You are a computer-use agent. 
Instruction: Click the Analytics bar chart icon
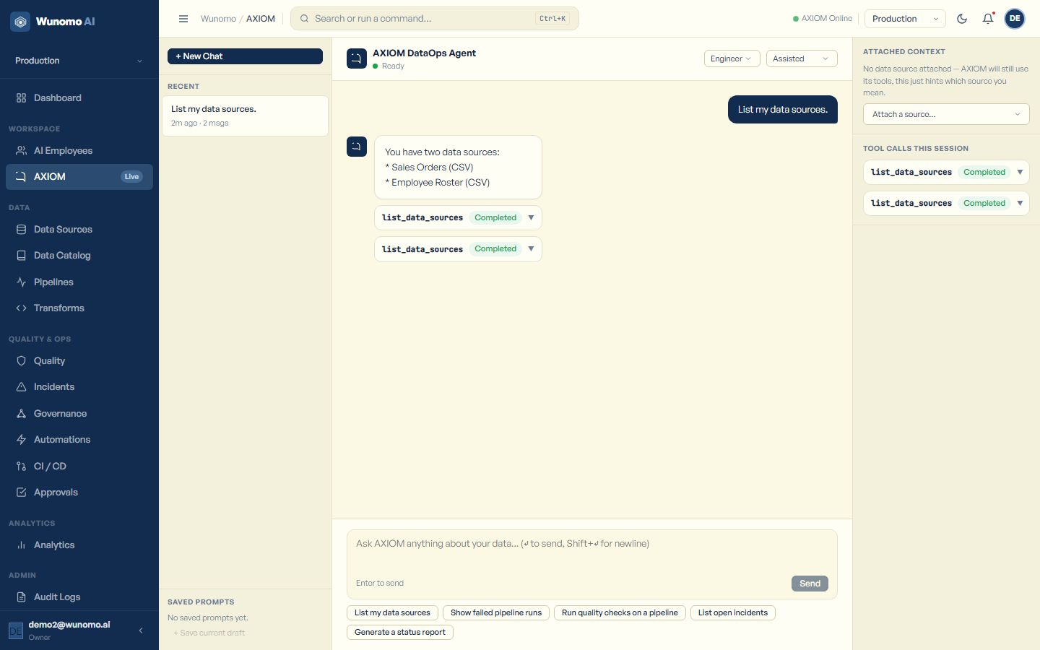(21, 545)
